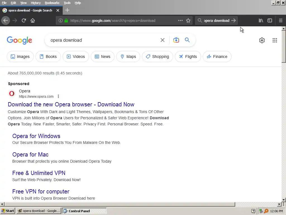
Task: Open Google quick settings gear
Action: coord(262,40)
